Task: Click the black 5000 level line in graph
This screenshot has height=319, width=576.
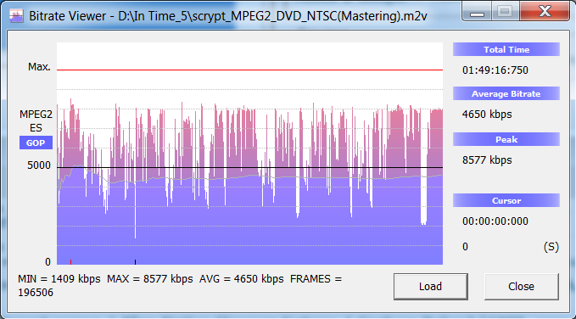Action: [x=249, y=168]
